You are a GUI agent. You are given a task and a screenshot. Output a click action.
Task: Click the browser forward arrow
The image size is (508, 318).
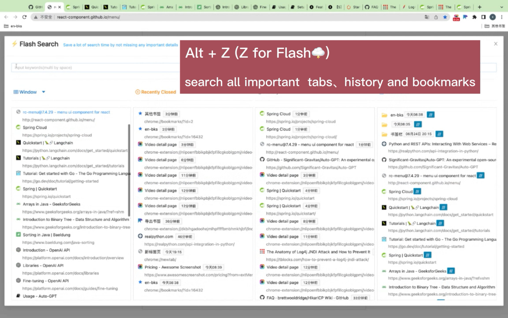15,17
